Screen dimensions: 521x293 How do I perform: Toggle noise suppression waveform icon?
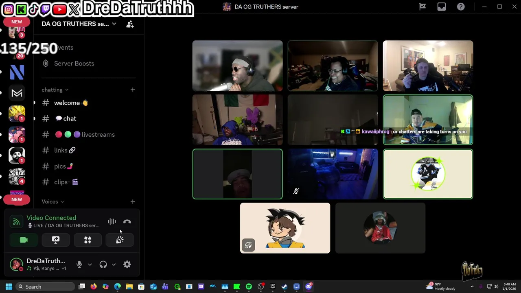pyautogui.click(x=112, y=222)
